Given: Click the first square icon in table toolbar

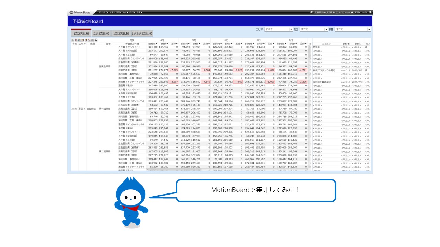Looking at the screenshot, I should [73, 40].
